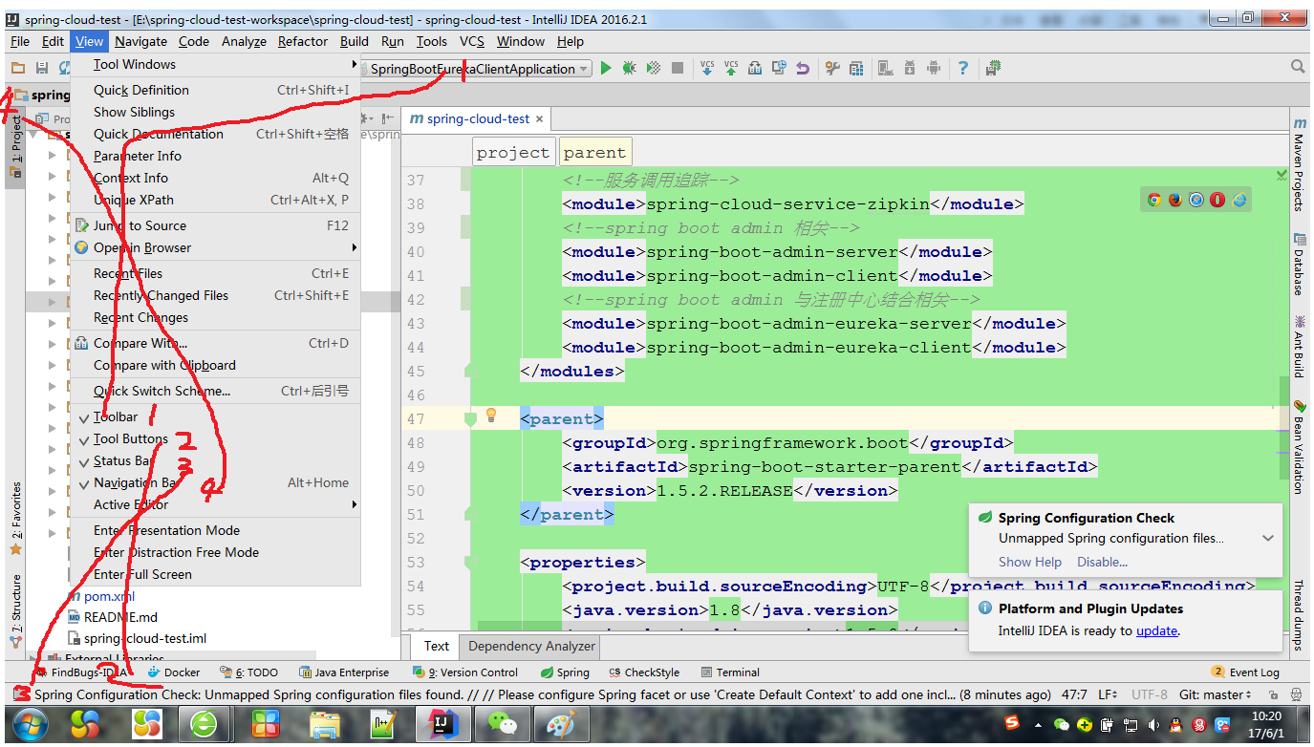Expand Active Editor submenu
The height and width of the screenshot is (747, 1314).
(215, 504)
